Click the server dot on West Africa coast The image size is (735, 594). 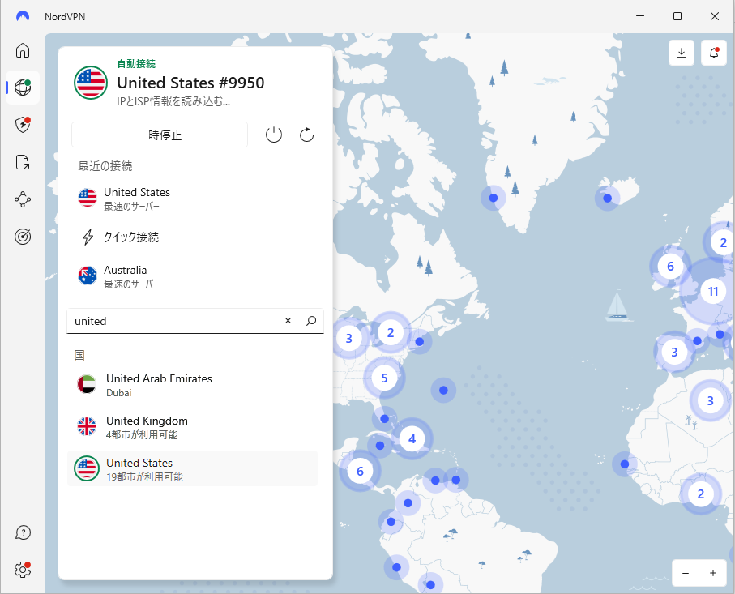point(624,464)
